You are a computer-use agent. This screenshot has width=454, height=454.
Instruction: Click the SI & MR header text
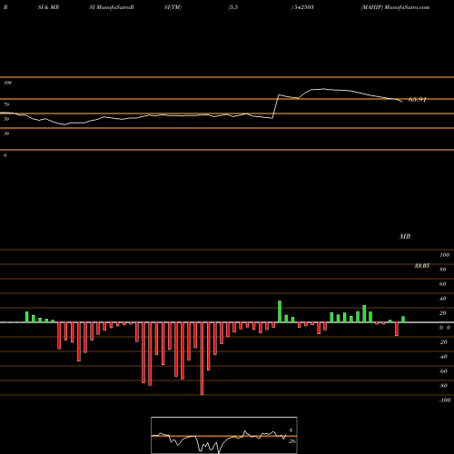pyautogui.click(x=48, y=7)
